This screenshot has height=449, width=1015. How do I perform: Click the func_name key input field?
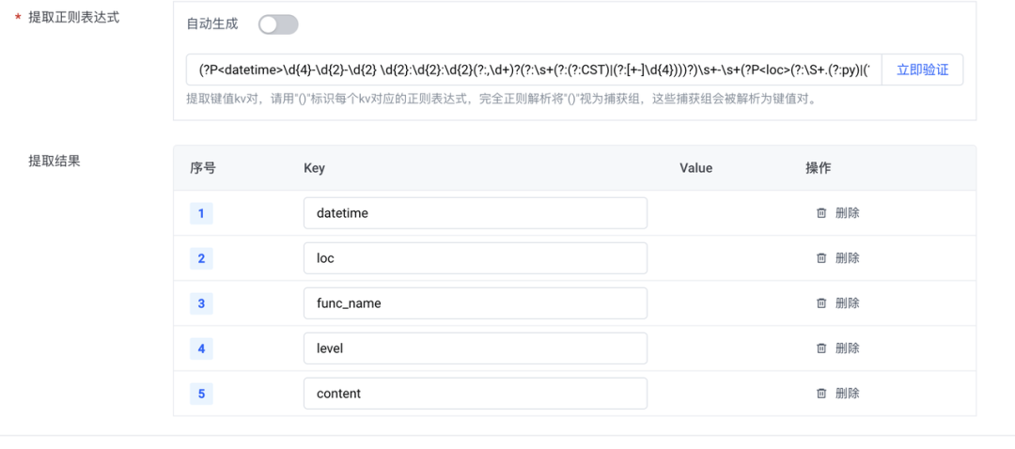click(475, 303)
